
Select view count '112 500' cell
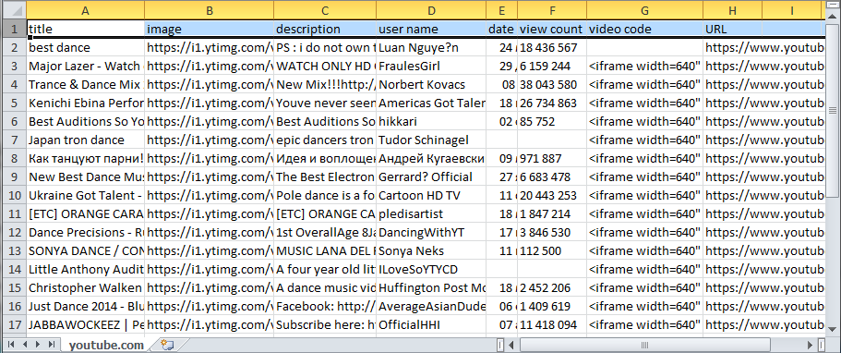tap(552, 251)
